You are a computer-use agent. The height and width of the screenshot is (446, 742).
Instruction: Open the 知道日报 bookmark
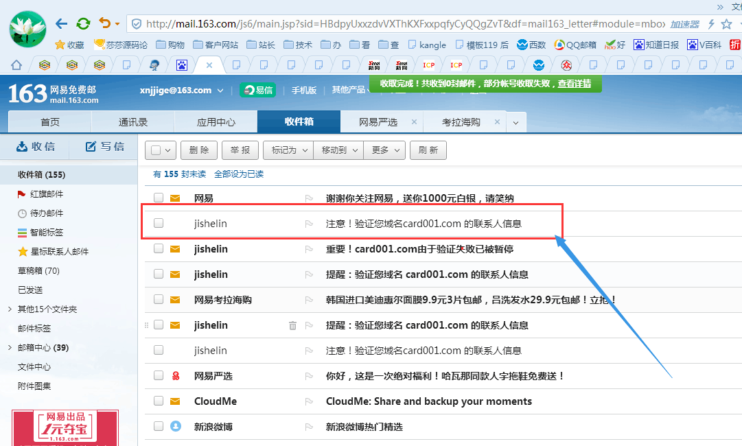click(x=656, y=45)
